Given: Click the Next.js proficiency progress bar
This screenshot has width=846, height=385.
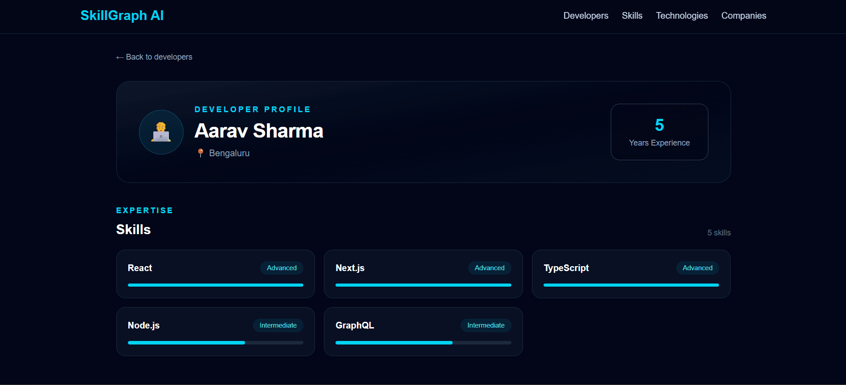Looking at the screenshot, I should coord(423,285).
